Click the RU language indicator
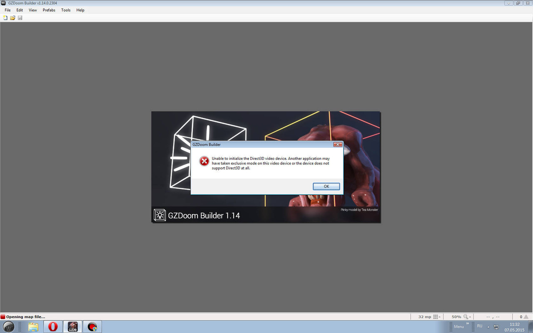 pyautogui.click(x=480, y=326)
